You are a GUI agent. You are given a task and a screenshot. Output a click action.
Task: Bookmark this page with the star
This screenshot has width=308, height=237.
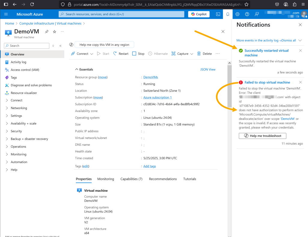(x=247, y=4)
